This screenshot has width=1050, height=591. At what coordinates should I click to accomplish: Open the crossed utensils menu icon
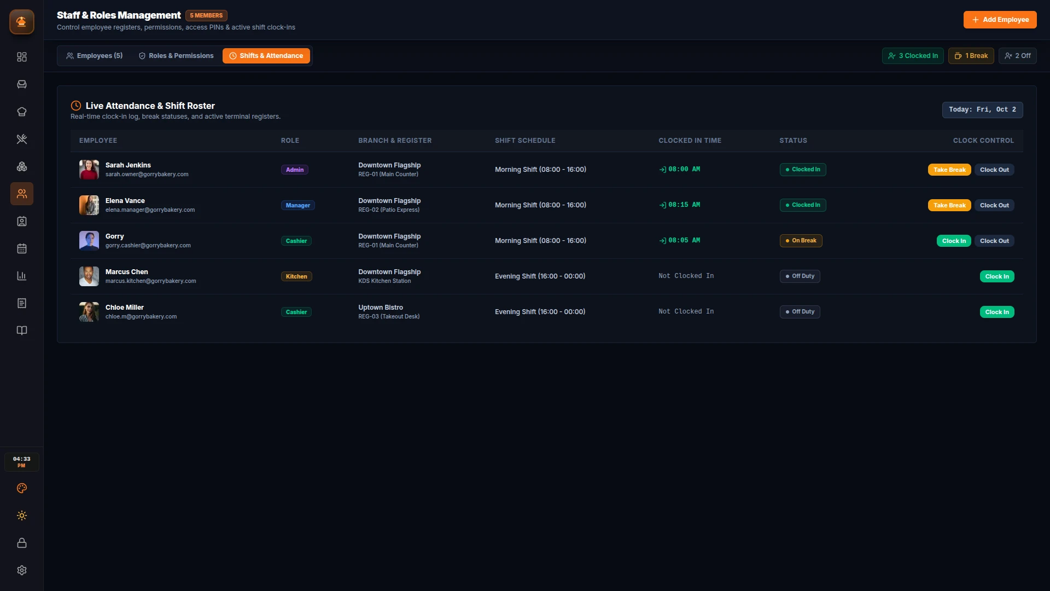click(x=22, y=139)
